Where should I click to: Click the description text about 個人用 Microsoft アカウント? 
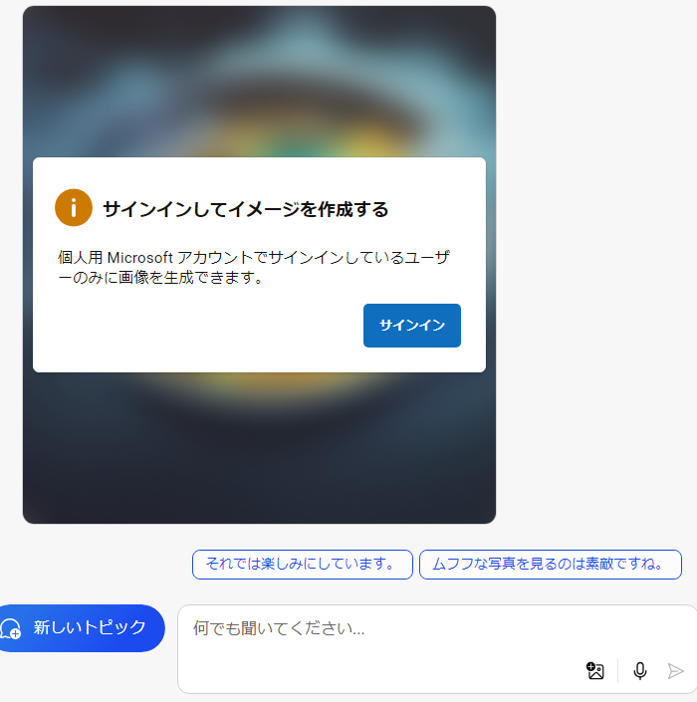(x=253, y=267)
